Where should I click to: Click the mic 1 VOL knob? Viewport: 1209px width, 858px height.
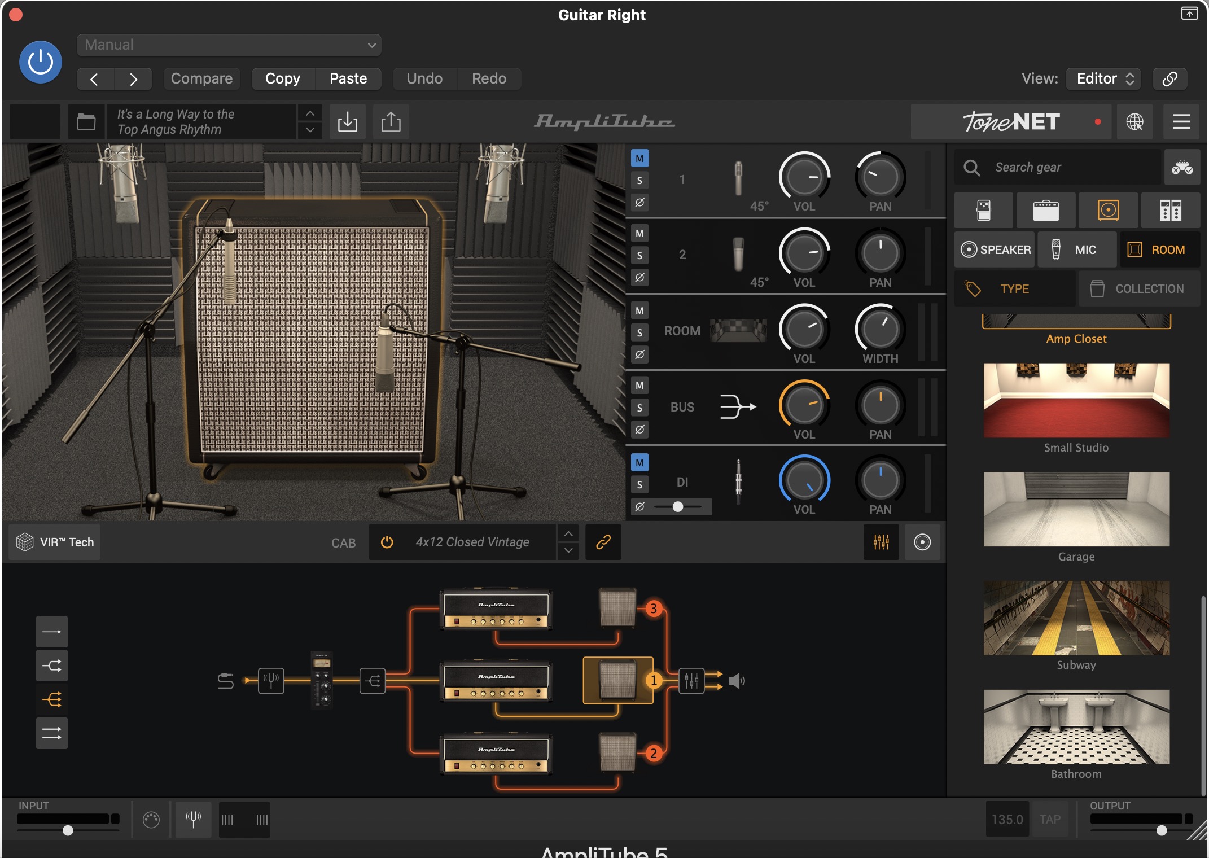coord(804,177)
